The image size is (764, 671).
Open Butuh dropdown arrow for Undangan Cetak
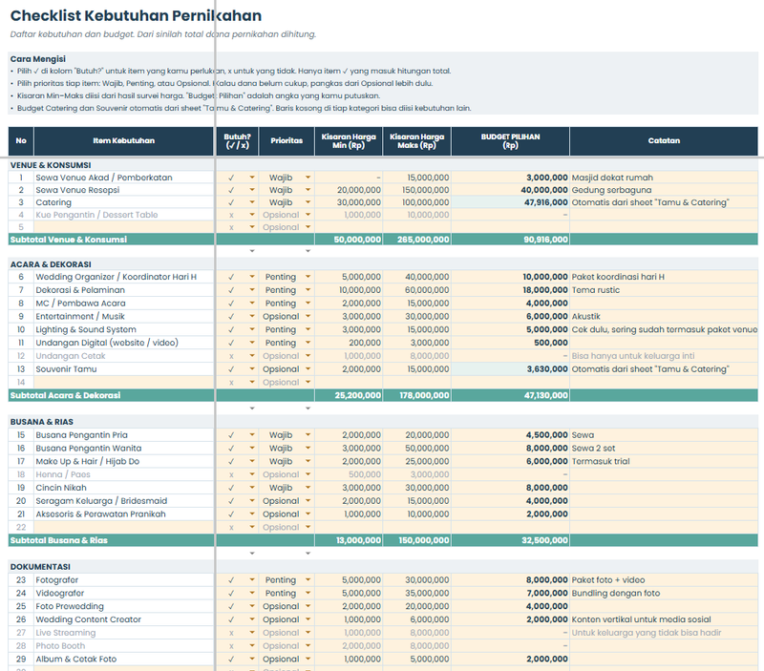(x=252, y=356)
